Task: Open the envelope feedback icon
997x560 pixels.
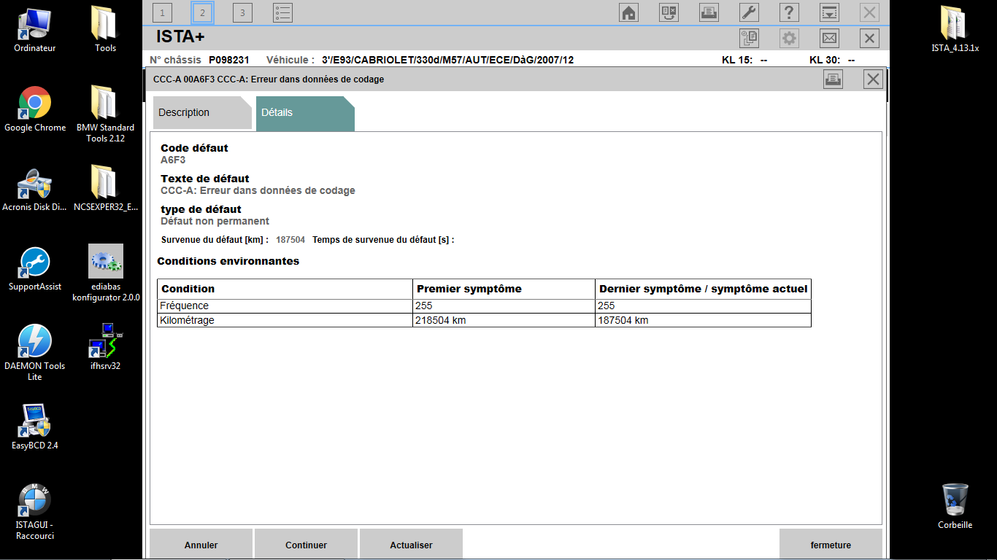Action: pyautogui.click(x=829, y=39)
